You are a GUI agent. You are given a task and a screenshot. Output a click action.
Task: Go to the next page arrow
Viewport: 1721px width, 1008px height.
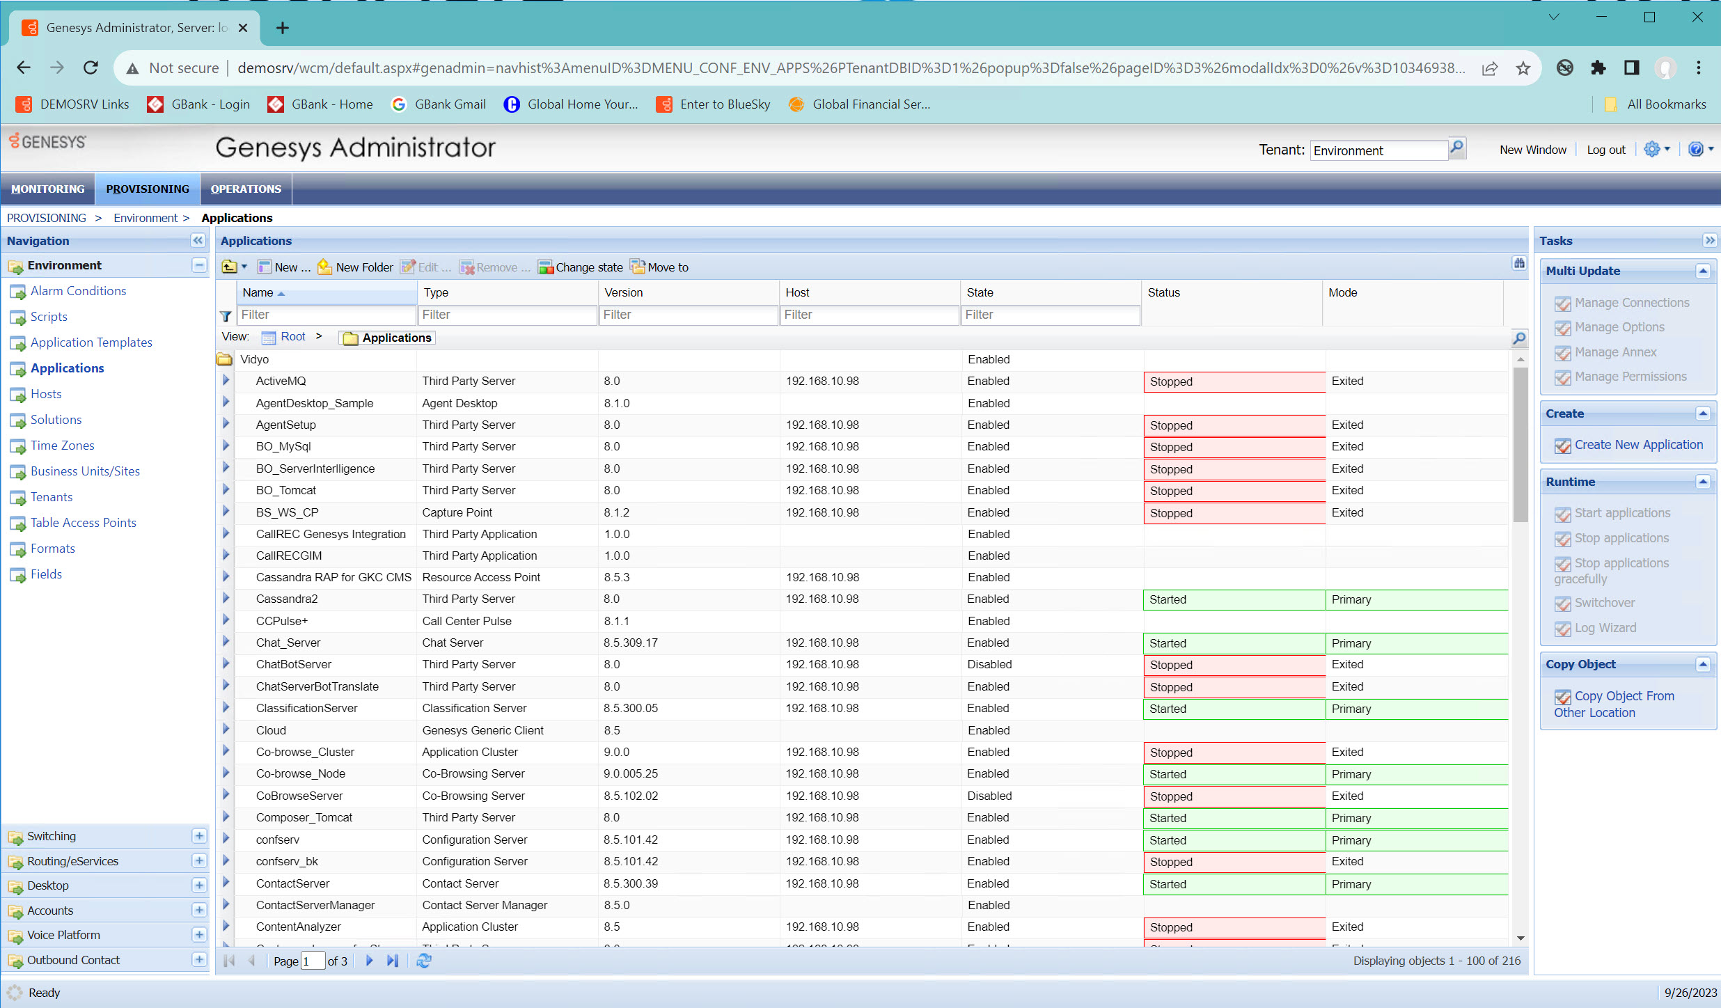[369, 961]
